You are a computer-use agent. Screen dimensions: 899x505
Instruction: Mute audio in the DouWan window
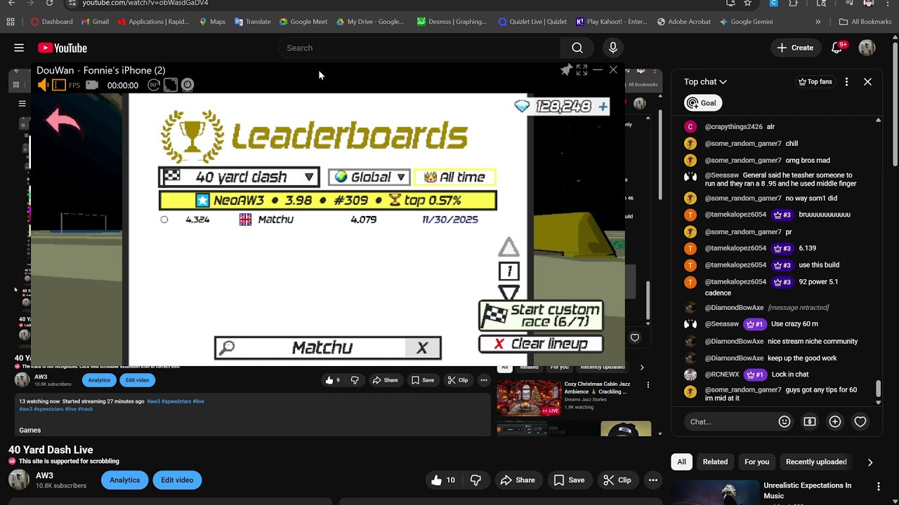pos(43,85)
